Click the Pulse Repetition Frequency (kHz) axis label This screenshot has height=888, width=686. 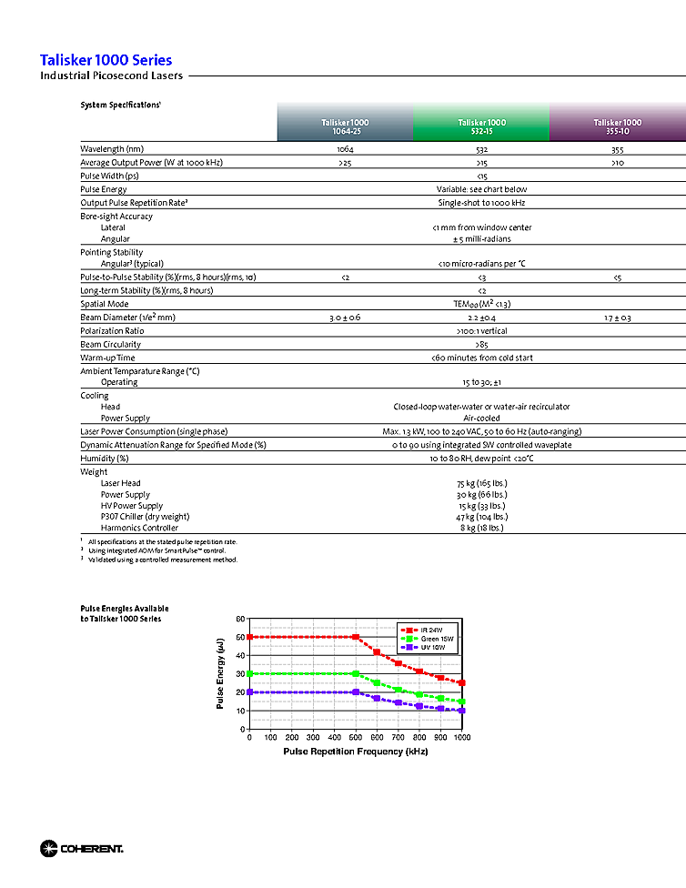coord(355,752)
